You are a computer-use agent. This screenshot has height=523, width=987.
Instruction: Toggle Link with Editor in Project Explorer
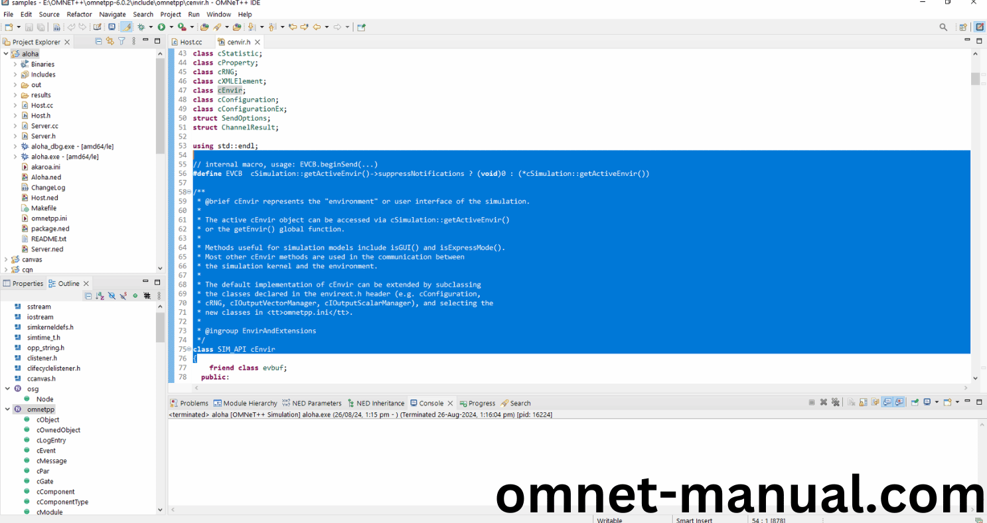coord(110,41)
